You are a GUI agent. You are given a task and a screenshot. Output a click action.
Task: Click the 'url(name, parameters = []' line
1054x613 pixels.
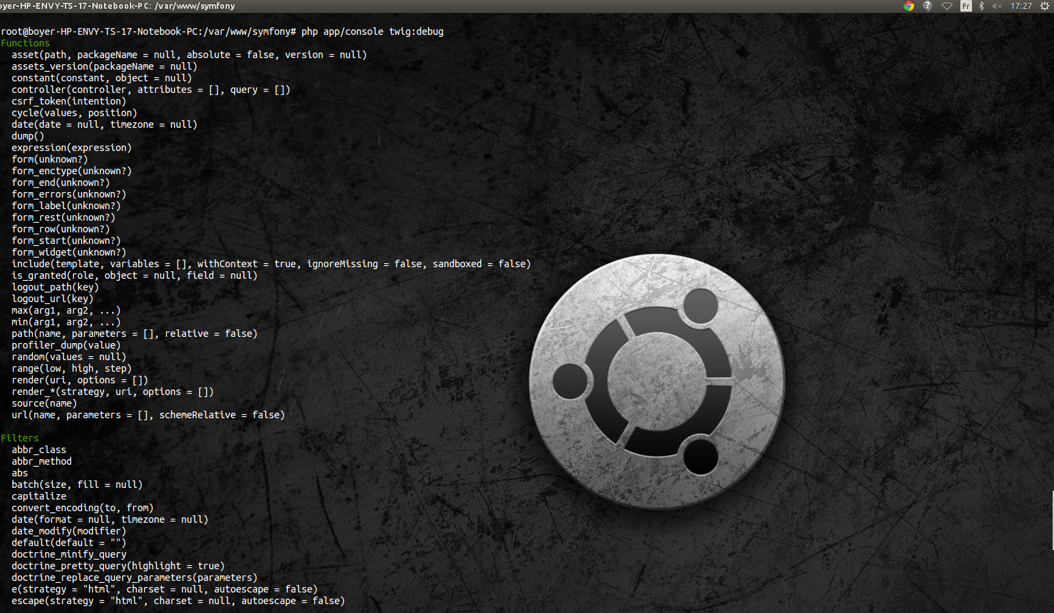click(148, 415)
